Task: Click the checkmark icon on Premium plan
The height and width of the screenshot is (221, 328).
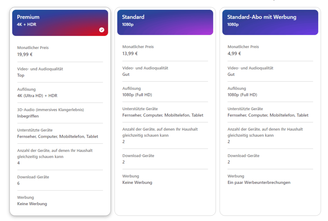Action: [102, 30]
